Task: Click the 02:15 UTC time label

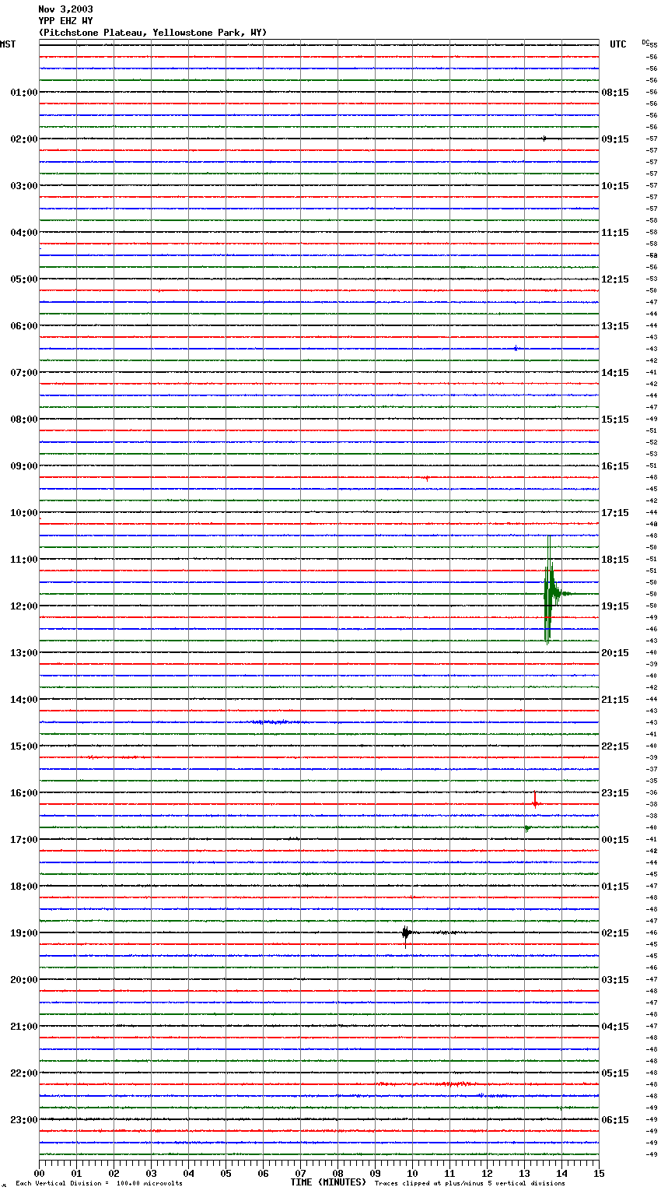Action: (615, 933)
